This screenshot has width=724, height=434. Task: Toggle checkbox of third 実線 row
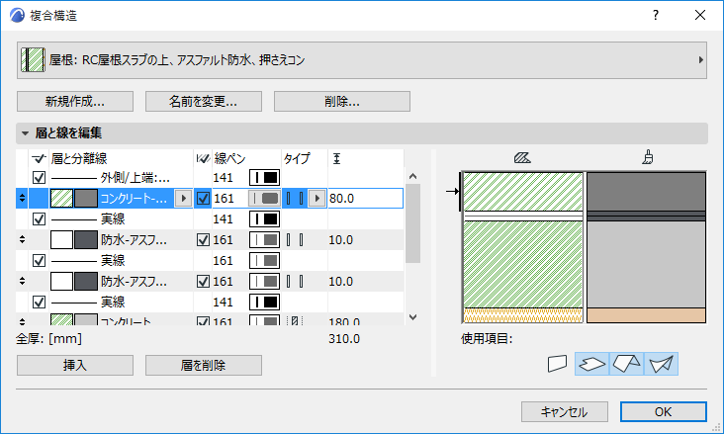tap(39, 303)
